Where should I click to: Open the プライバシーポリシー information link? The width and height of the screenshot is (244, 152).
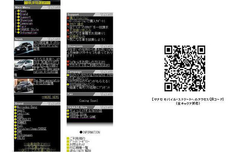pyautogui.click(x=80, y=141)
